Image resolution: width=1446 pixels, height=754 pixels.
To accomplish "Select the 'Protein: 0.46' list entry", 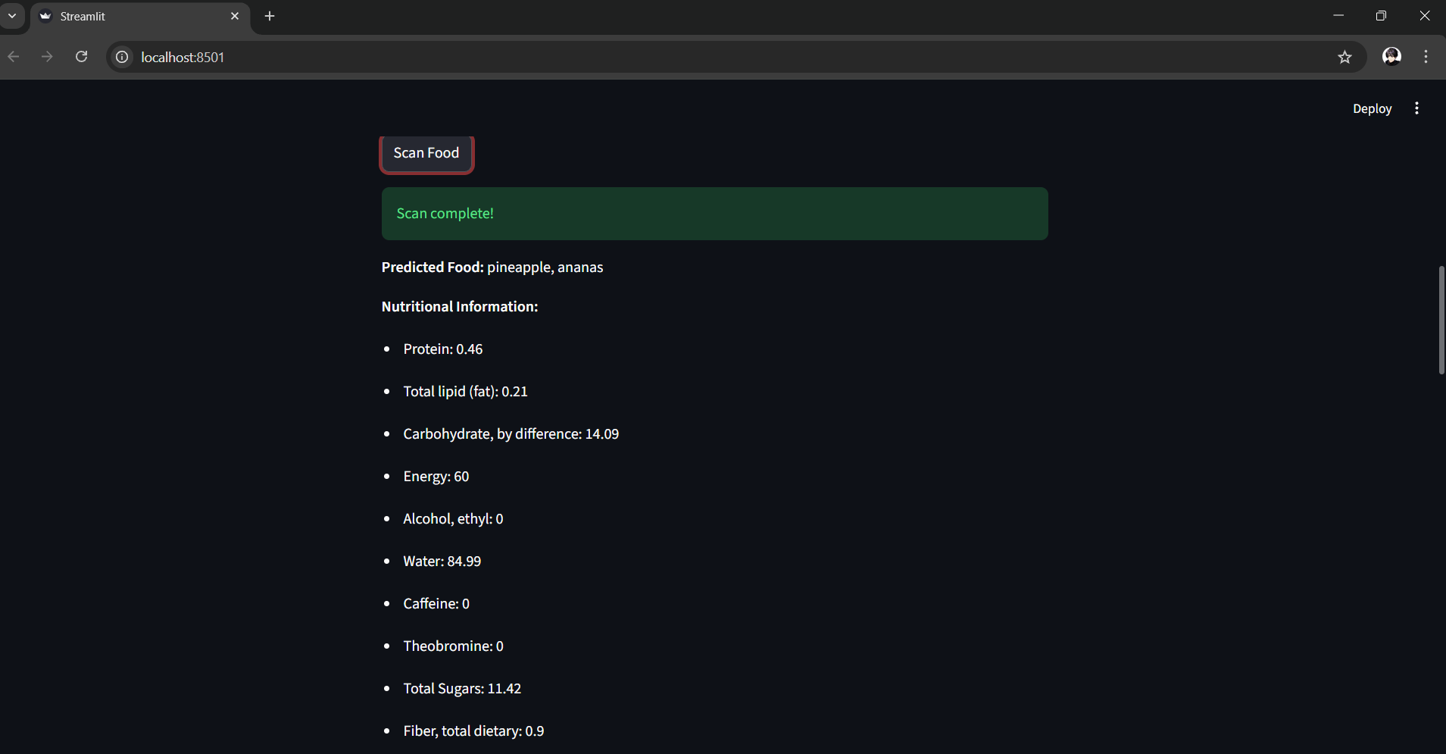I will [443, 349].
